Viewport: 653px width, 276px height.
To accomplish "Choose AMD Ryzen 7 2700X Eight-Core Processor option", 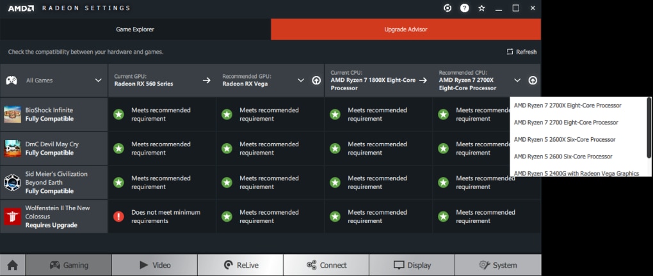I will [579, 105].
